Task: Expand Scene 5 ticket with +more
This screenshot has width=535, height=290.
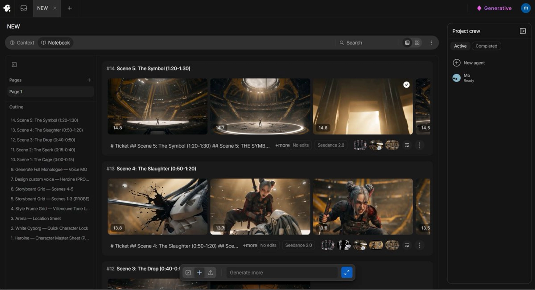Action: pyautogui.click(x=282, y=145)
